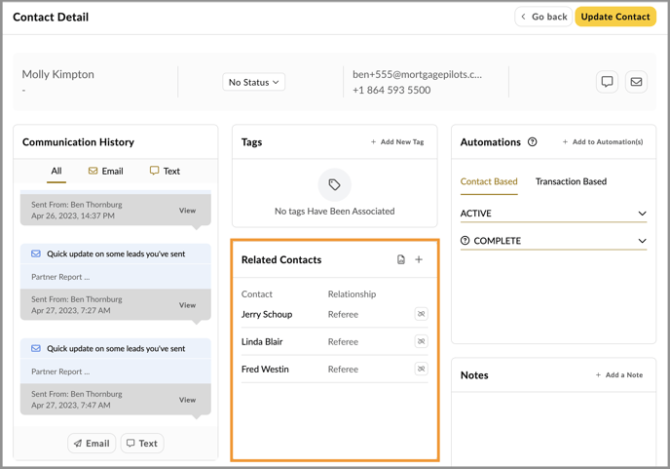Click the Linda Blair contact name
The height and width of the screenshot is (469, 670).
point(262,341)
